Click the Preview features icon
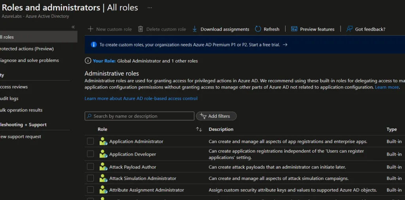This screenshot has width=405, height=200. [x=294, y=29]
